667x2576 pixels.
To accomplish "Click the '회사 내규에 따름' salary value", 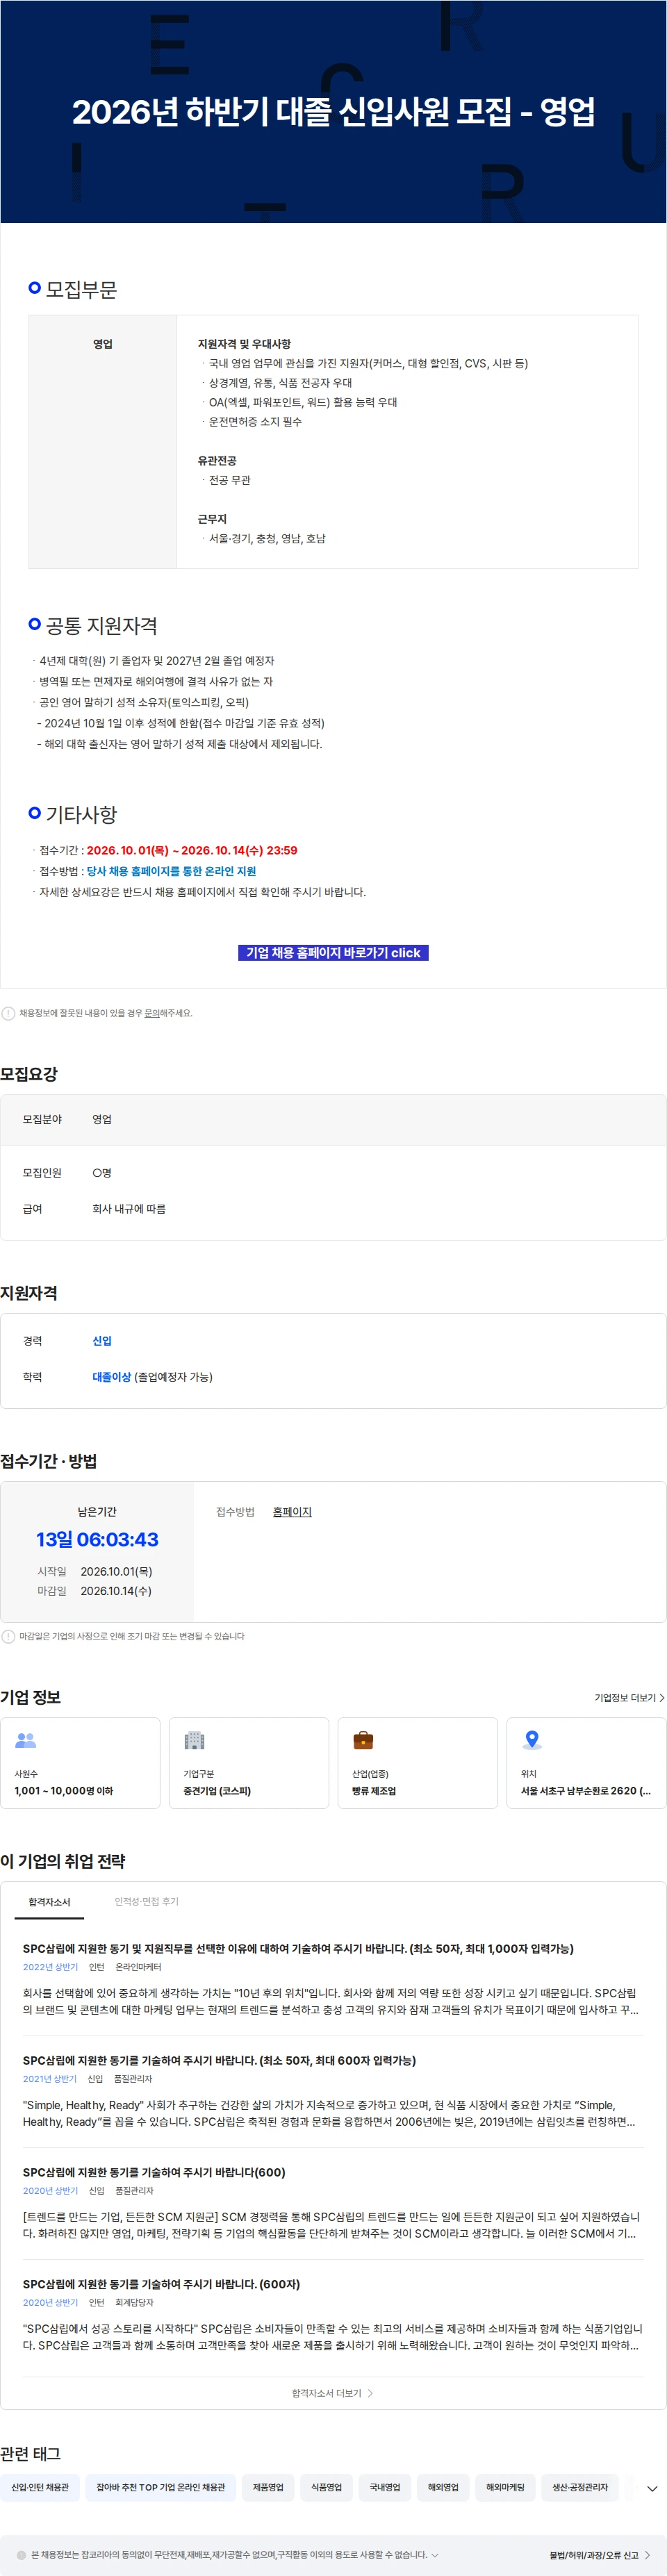I will coord(129,1209).
